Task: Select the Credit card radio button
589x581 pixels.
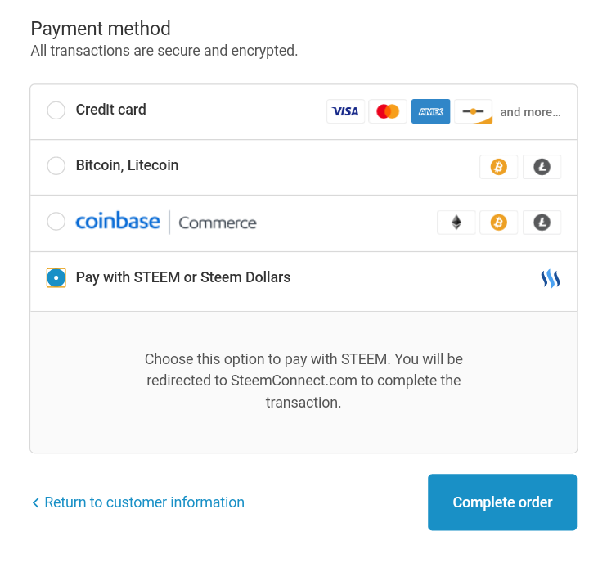Action: click(x=56, y=110)
